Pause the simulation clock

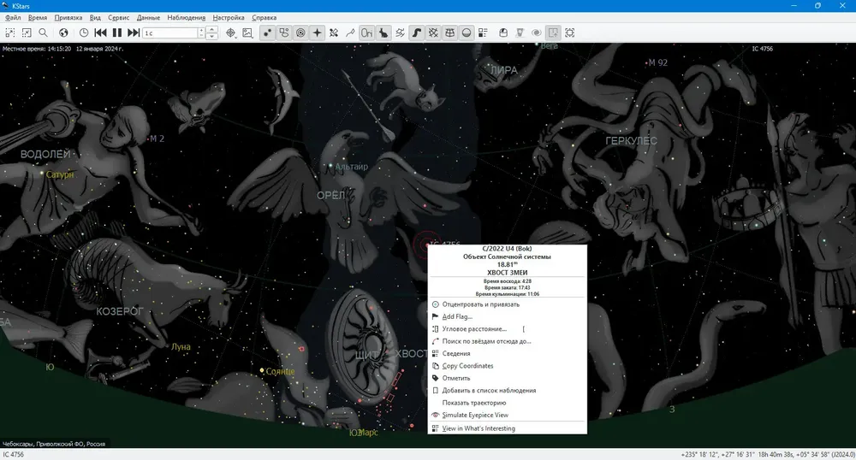pyautogui.click(x=116, y=32)
